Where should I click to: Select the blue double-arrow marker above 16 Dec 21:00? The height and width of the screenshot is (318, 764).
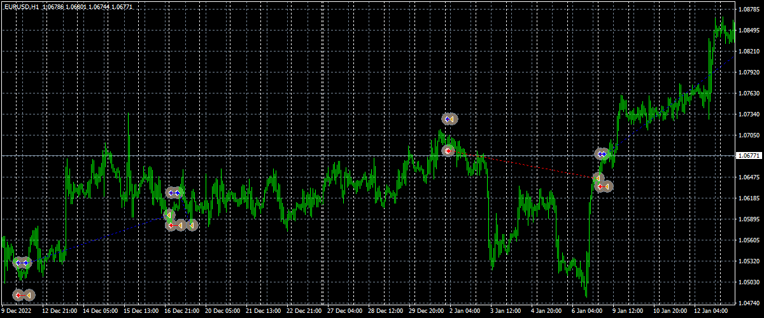coord(174,192)
